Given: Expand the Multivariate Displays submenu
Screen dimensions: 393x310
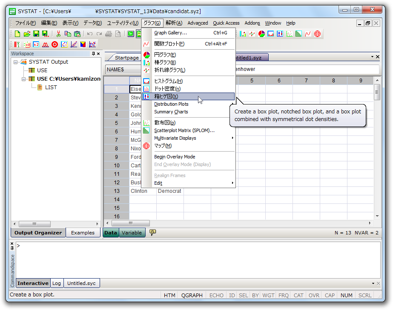Looking at the screenshot, I should pyautogui.click(x=188, y=138).
